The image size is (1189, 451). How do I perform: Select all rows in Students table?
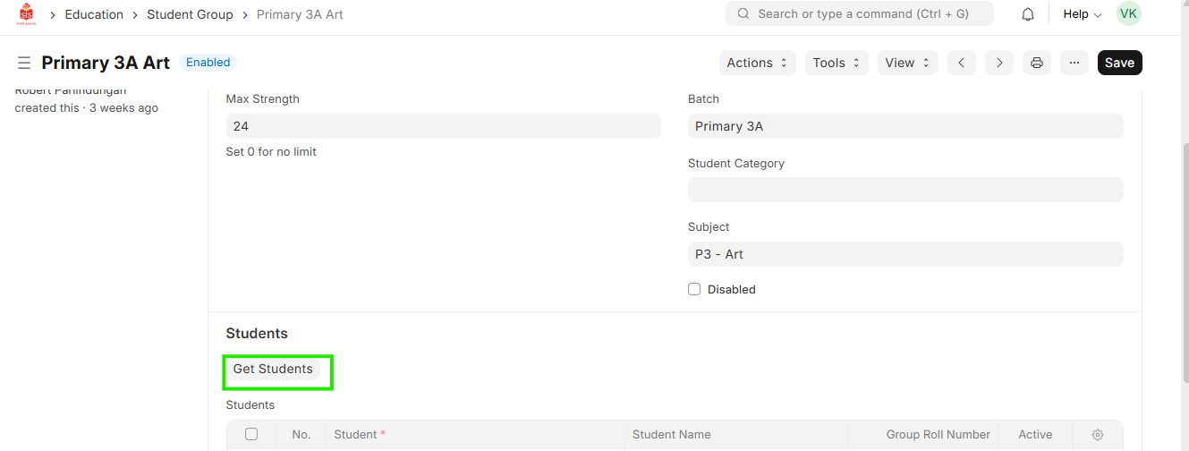pyautogui.click(x=251, y=434)
